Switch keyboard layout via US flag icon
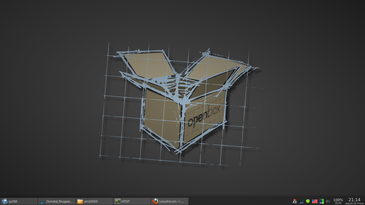Screen dimensions: 365x205 (x=314, y=201)
